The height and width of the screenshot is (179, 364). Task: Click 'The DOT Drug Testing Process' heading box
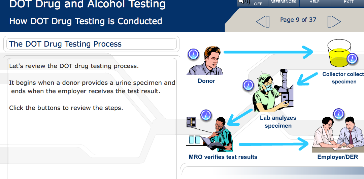pos(91,44)
